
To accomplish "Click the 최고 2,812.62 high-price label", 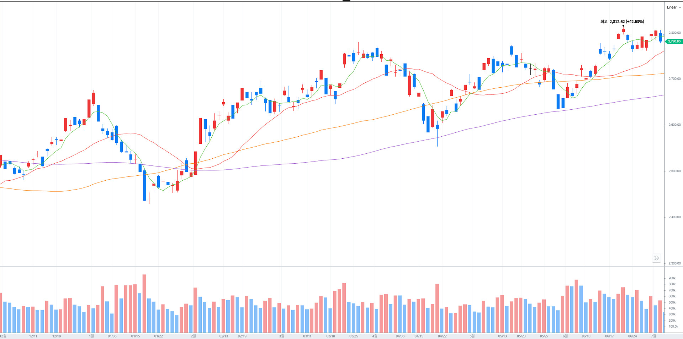I will coord(622,22).
